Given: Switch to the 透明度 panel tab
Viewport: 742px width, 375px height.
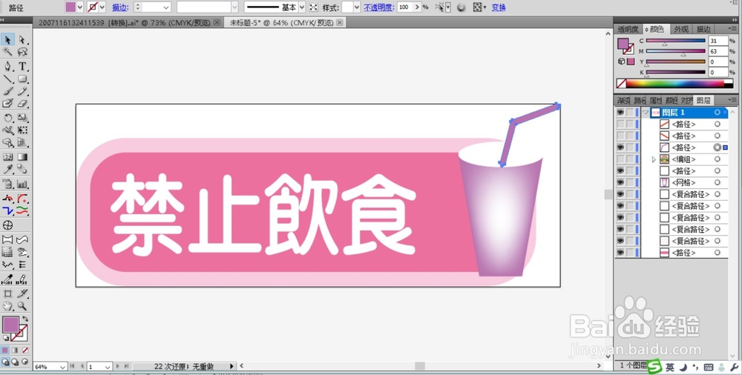Looking at the screenshot, I should (x=628, y=30).
